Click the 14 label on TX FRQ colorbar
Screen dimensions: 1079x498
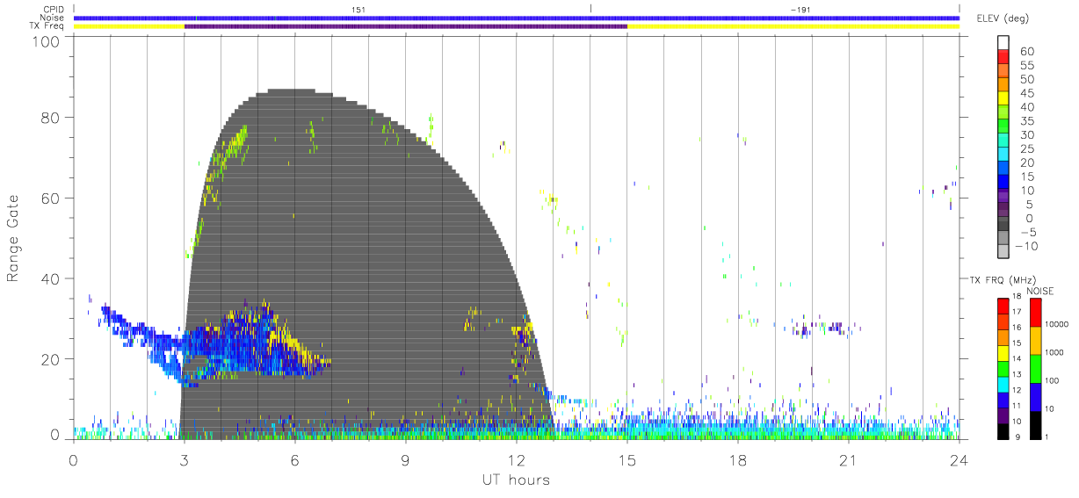(x=1016, y=358)
